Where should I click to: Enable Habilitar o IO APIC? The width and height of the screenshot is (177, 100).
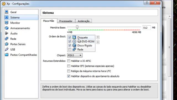click(x=69, y=61)
